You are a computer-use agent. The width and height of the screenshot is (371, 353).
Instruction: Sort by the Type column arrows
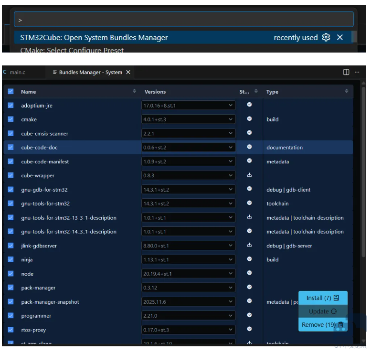(346, 91)
